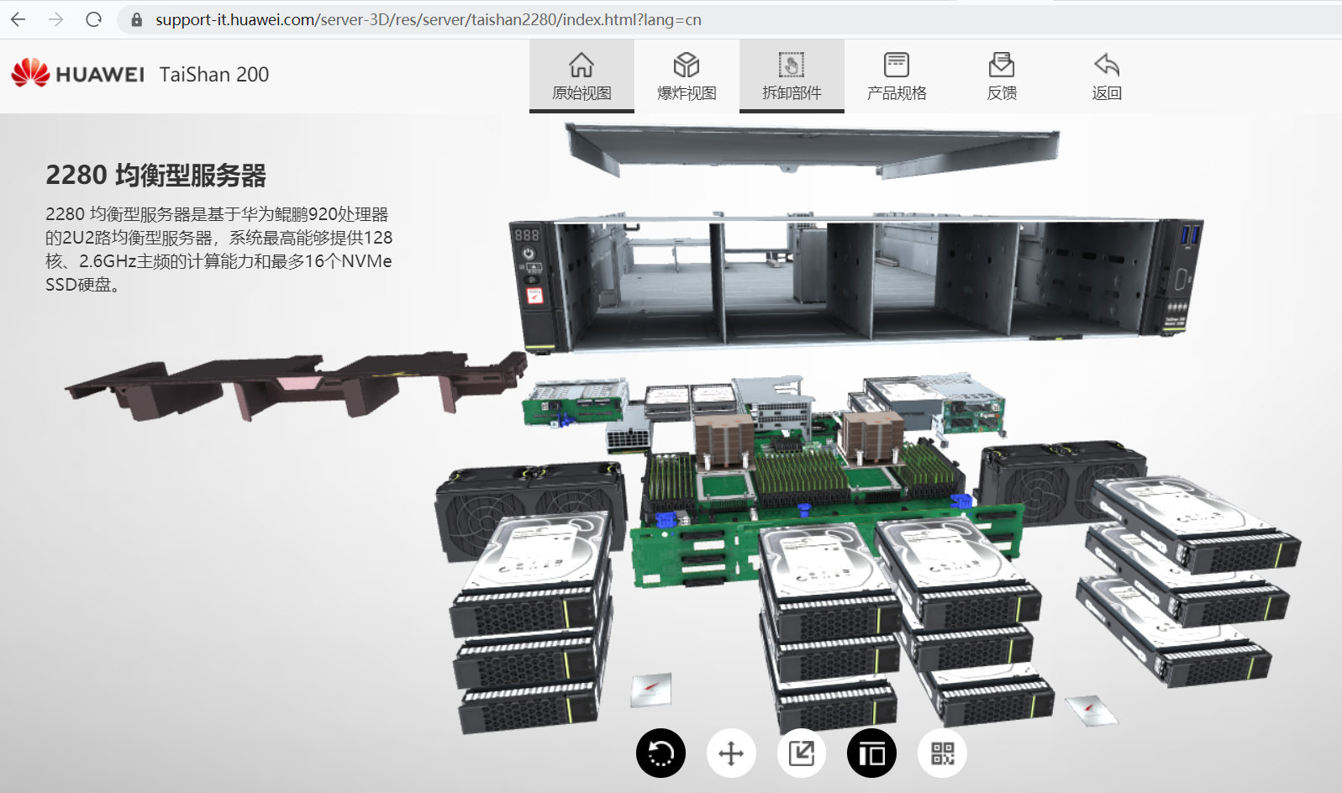Click the empty server chassis frame
1342x793 pixels.
coord(855,281)
